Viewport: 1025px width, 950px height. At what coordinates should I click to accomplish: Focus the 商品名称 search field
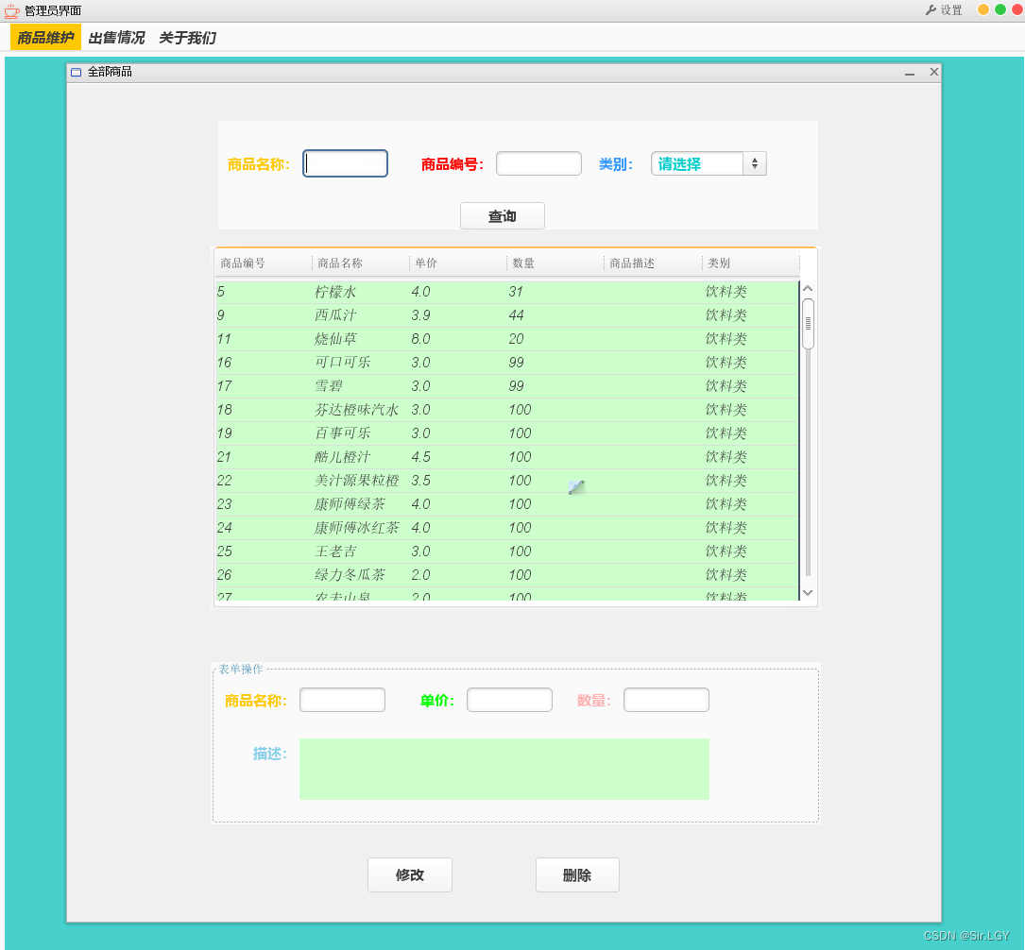coord(345,163)
